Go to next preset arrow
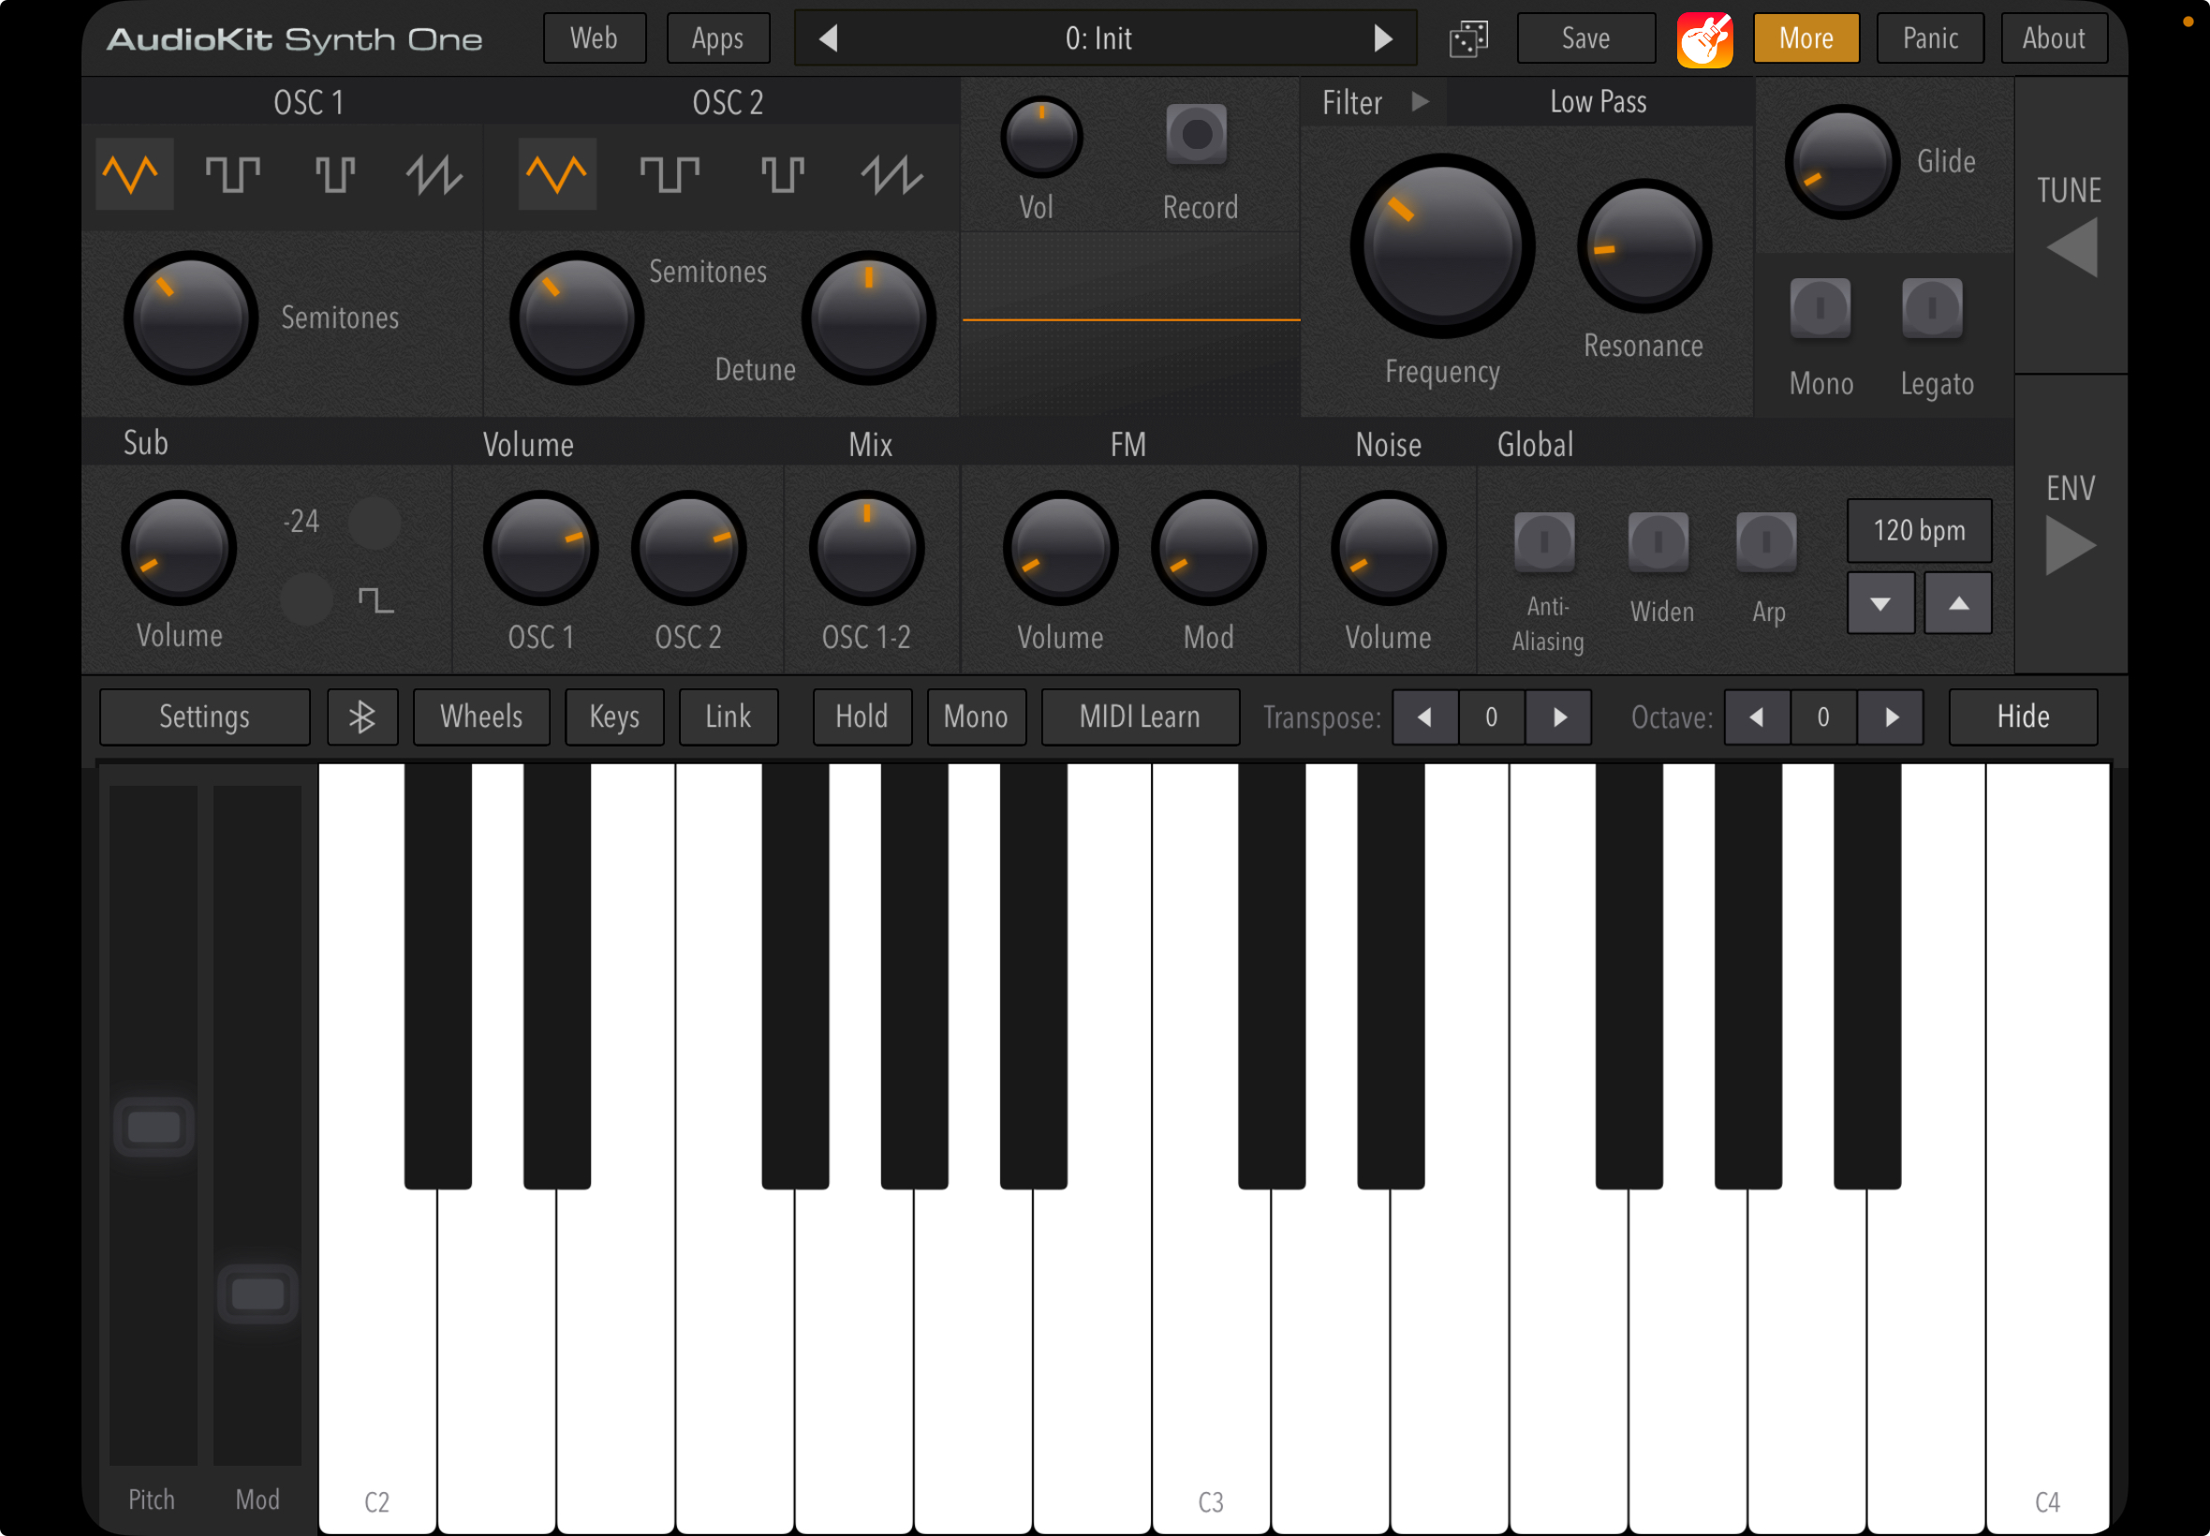Image resolution: width=2210 pixels, height=1536 pixels. (1382, 38)
